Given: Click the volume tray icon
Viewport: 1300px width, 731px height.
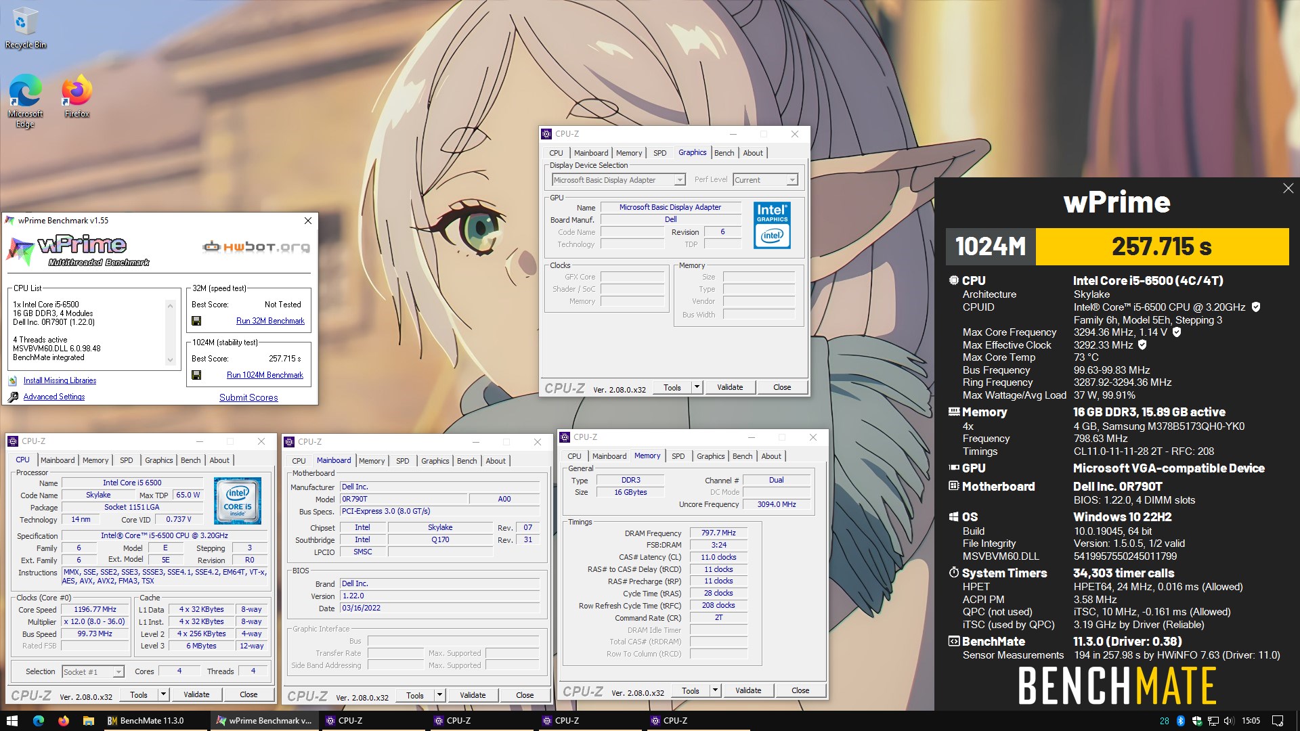Looking at the screenshot, I should pos(1229,721).
